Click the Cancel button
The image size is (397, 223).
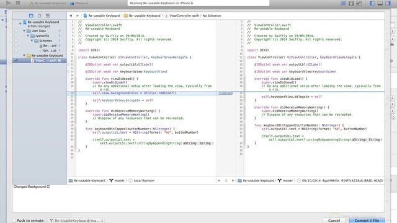pos(334,221)
